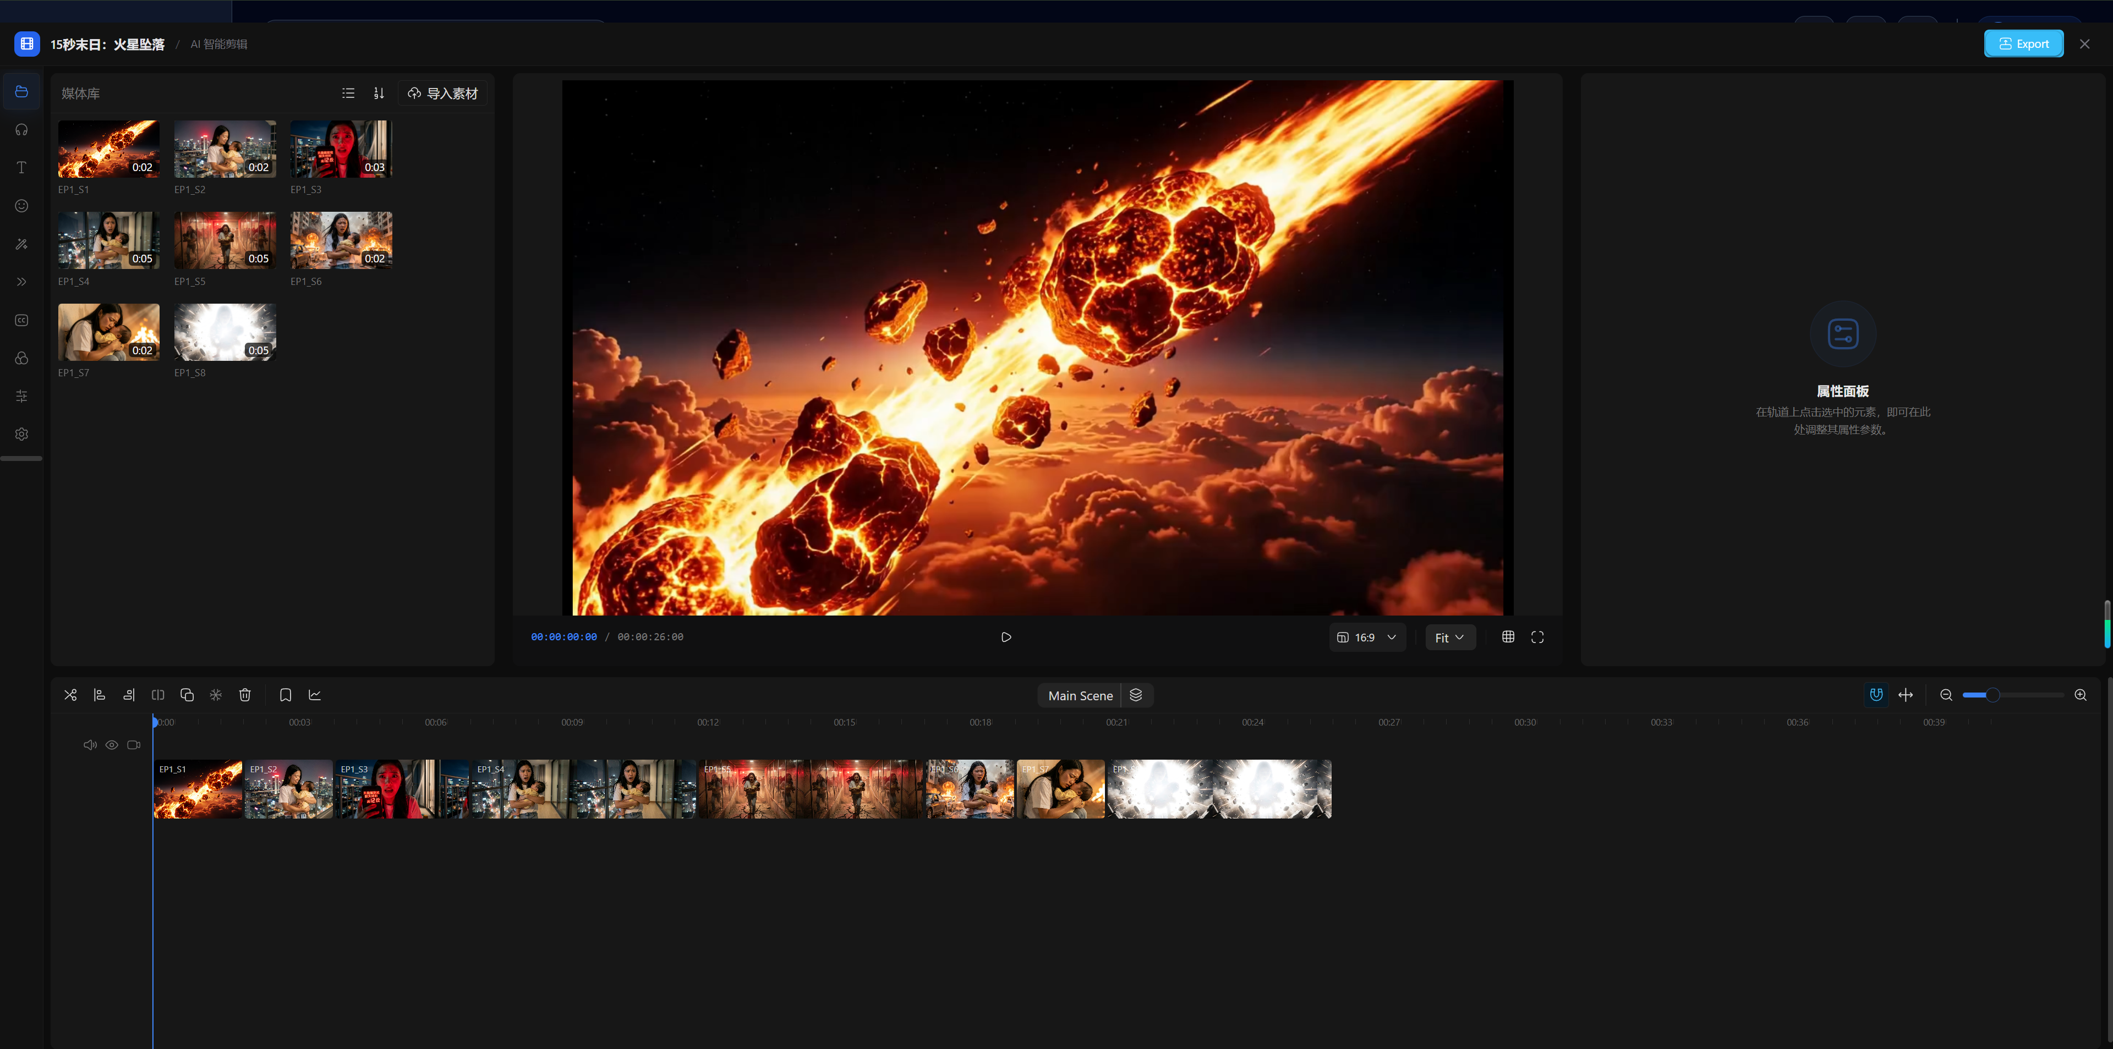Open the stickers smiley sidebar panel
2113x1049 pixels.
click(x=22, y=206)
